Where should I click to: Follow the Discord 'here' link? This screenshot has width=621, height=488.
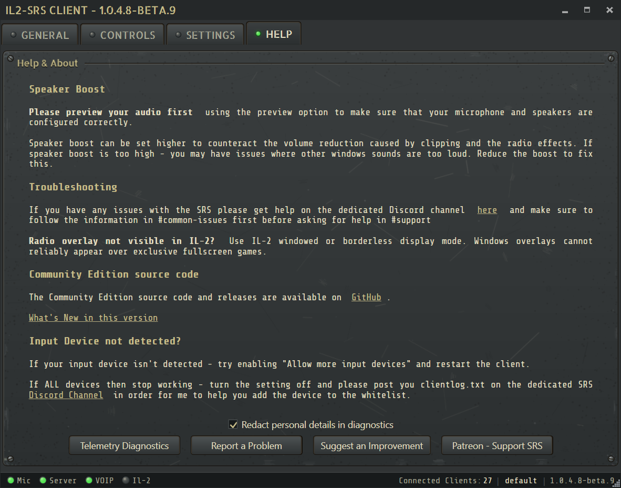(487, 210)
